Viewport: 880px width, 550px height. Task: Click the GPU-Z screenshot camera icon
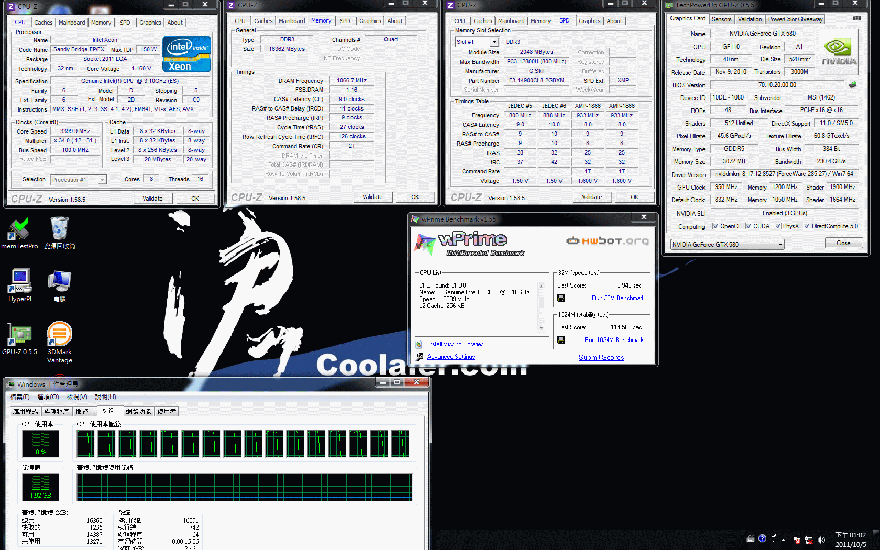point(857,18)
